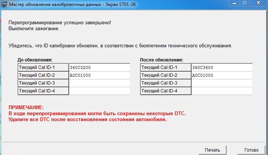Image resolution: width=268 pixels, height=155 pixels.
Task: Click empty Cal ID-3 field before update
Action: point(99,83)
